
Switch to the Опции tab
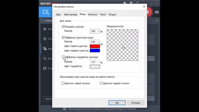pos(112,15)
